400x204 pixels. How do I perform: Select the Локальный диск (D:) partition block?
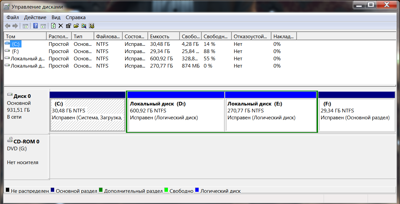pyautogui.click(x=176, y=112)
